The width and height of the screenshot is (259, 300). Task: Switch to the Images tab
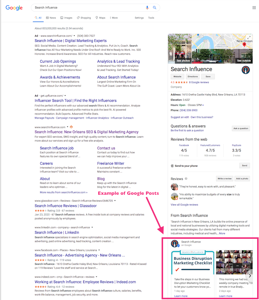tap(66, 18)
